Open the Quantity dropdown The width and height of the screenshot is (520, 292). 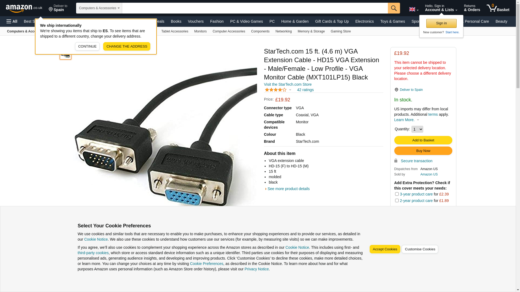417,129
